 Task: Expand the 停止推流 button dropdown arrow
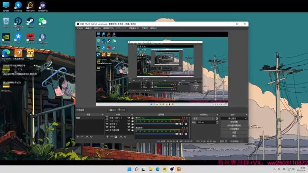[x=246, y=118]
